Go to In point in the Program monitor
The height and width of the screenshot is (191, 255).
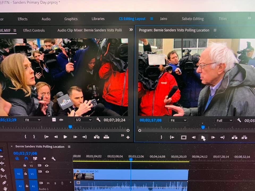point(172,137)
